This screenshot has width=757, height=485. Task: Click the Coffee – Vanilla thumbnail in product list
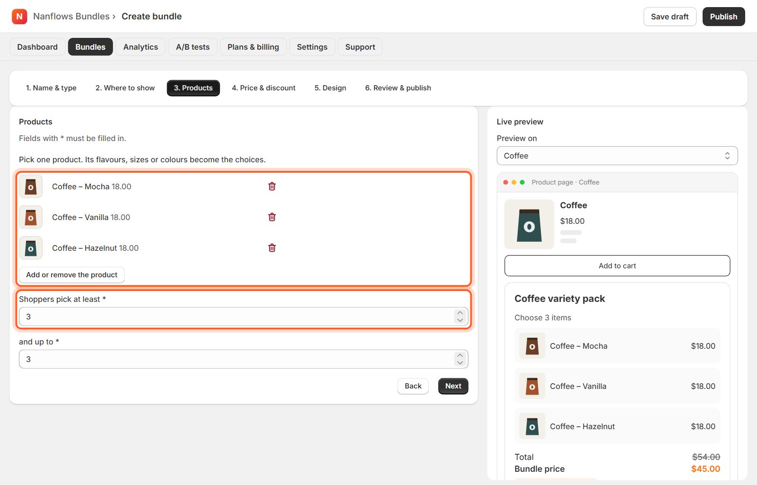click(x=31, y=217)
